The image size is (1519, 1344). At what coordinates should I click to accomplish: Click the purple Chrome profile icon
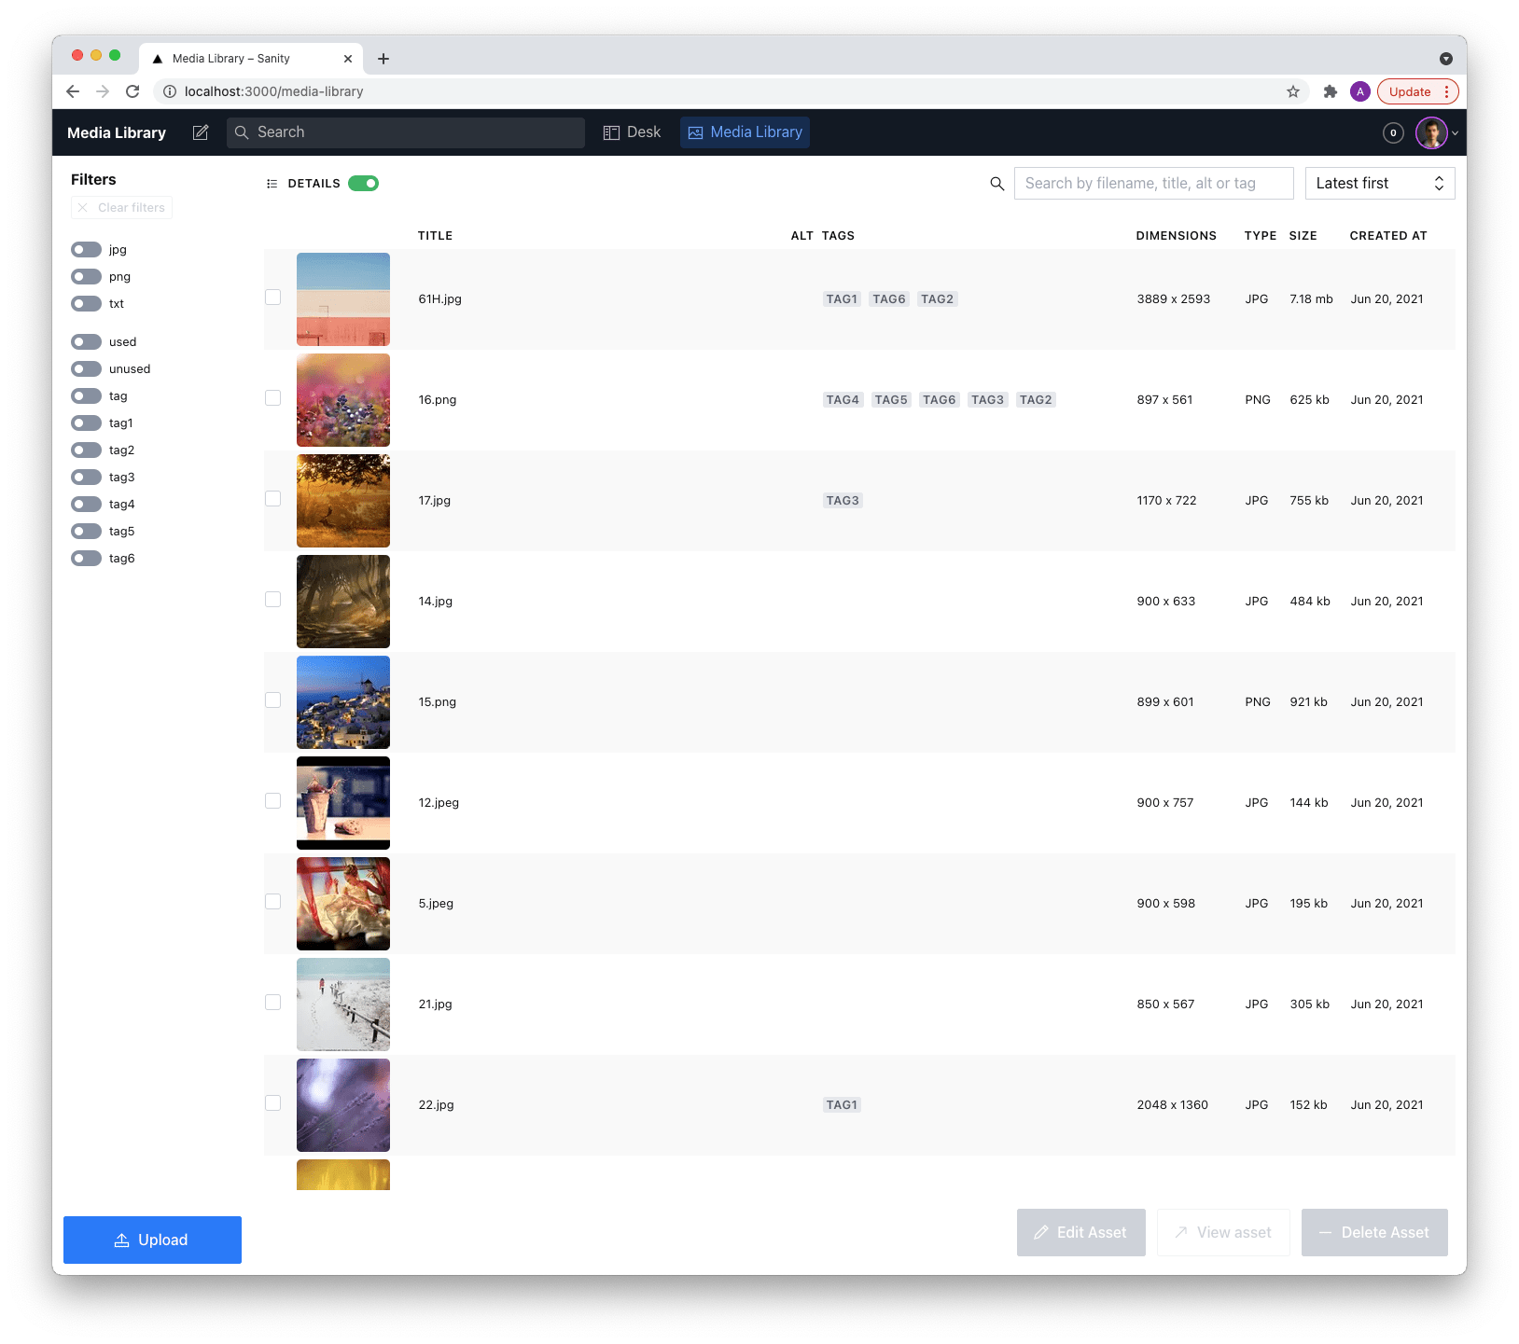tap(1360, 91)
